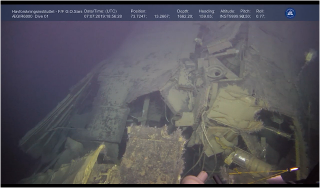Select roll value '0.77;'

(260, 16)
